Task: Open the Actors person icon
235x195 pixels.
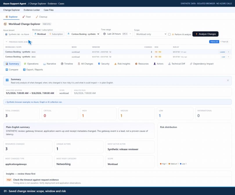Action: click(x=155, y=64)
